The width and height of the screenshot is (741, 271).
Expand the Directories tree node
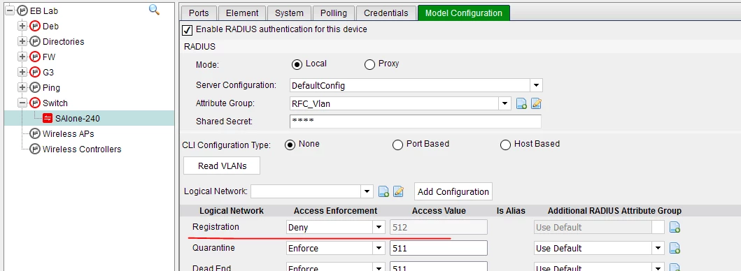click(x=22, y=41)
